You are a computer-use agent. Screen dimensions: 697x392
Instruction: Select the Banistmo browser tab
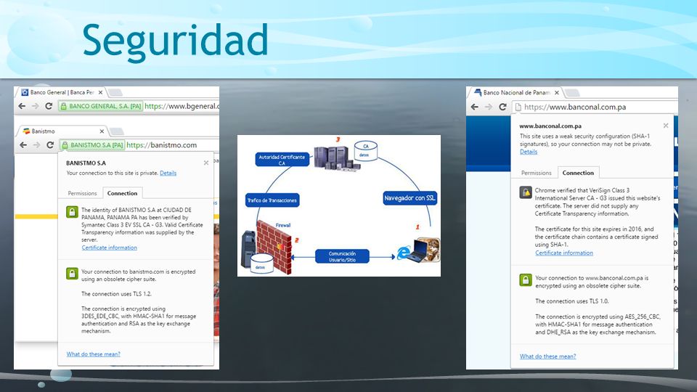point(62,131)
